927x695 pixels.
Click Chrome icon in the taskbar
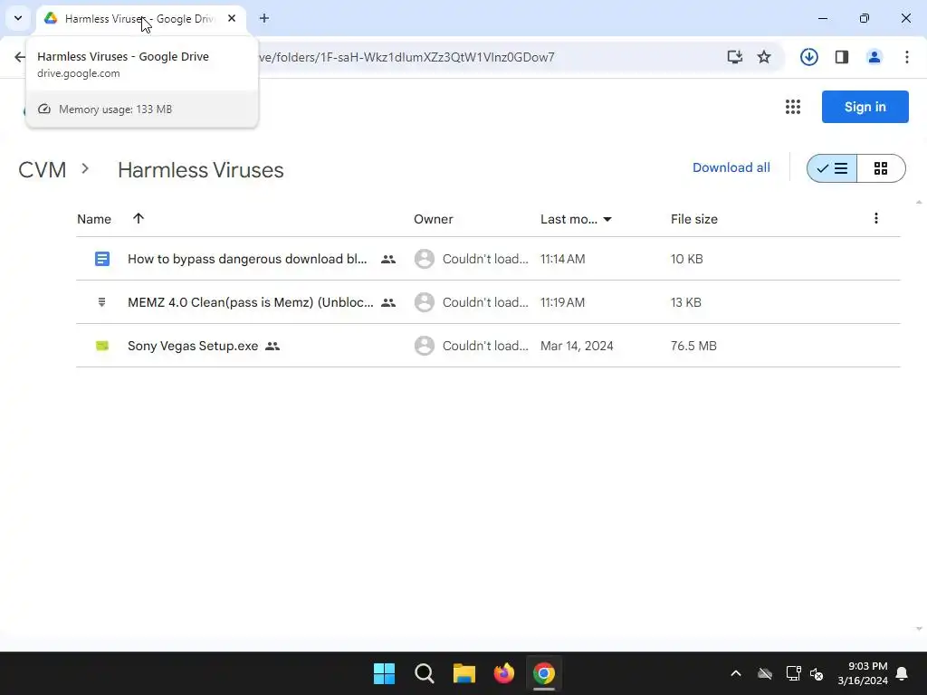click(x=544, y=673)
